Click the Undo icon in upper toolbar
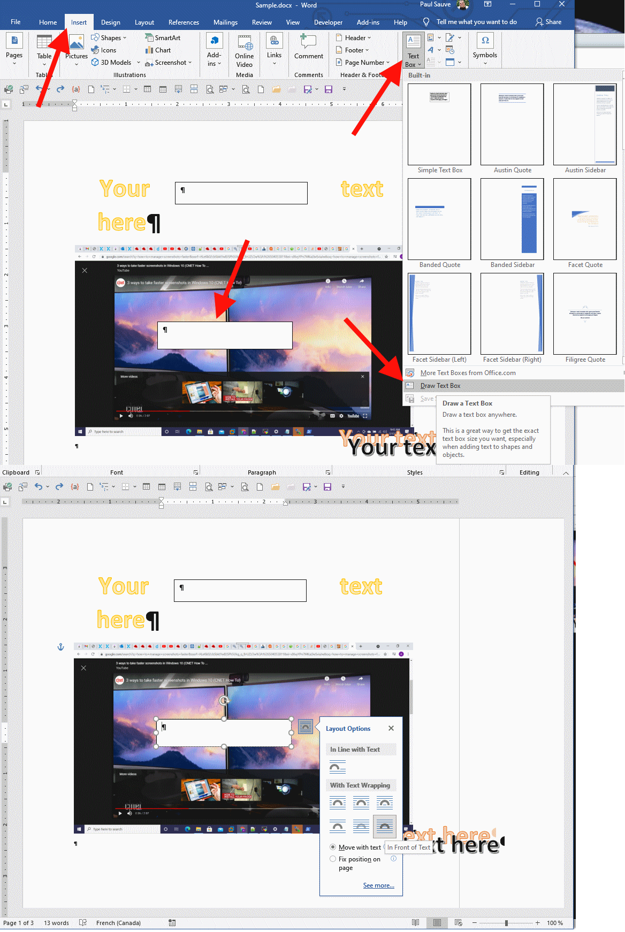625x932 pixels. point(39,89)
